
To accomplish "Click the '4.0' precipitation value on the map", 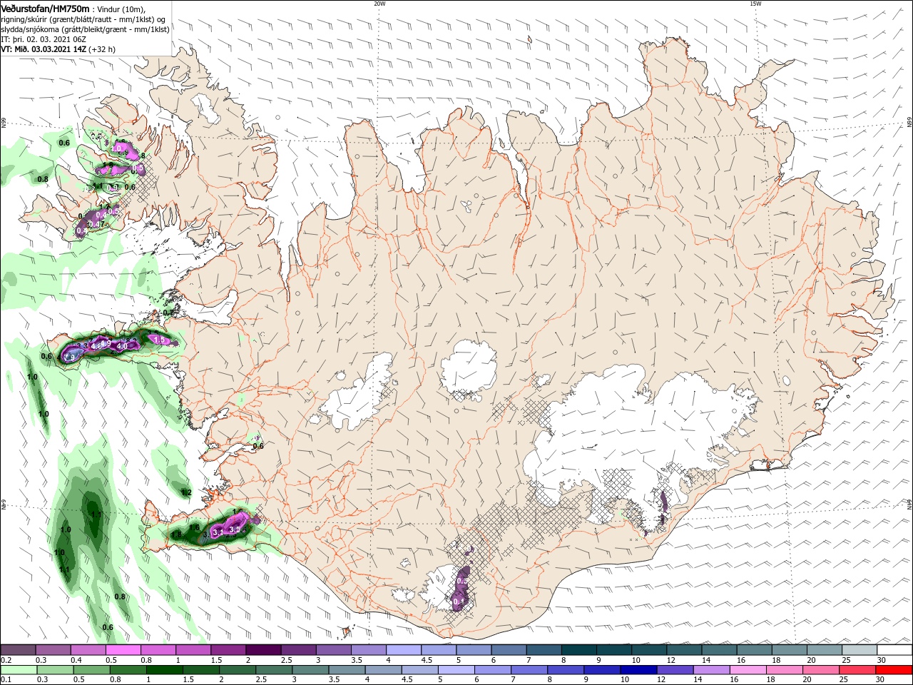I will pos(122,346).
